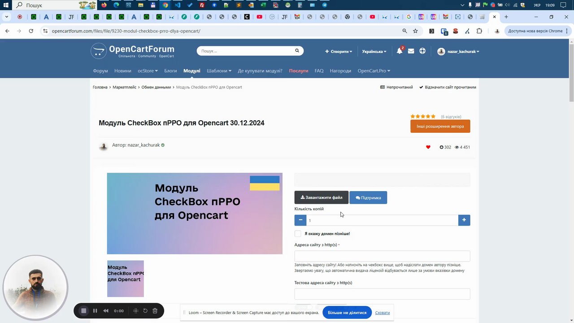Click 'Обмен данными' breadcrumb link

point(156,87)
